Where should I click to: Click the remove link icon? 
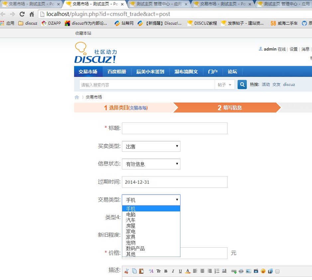241,271
